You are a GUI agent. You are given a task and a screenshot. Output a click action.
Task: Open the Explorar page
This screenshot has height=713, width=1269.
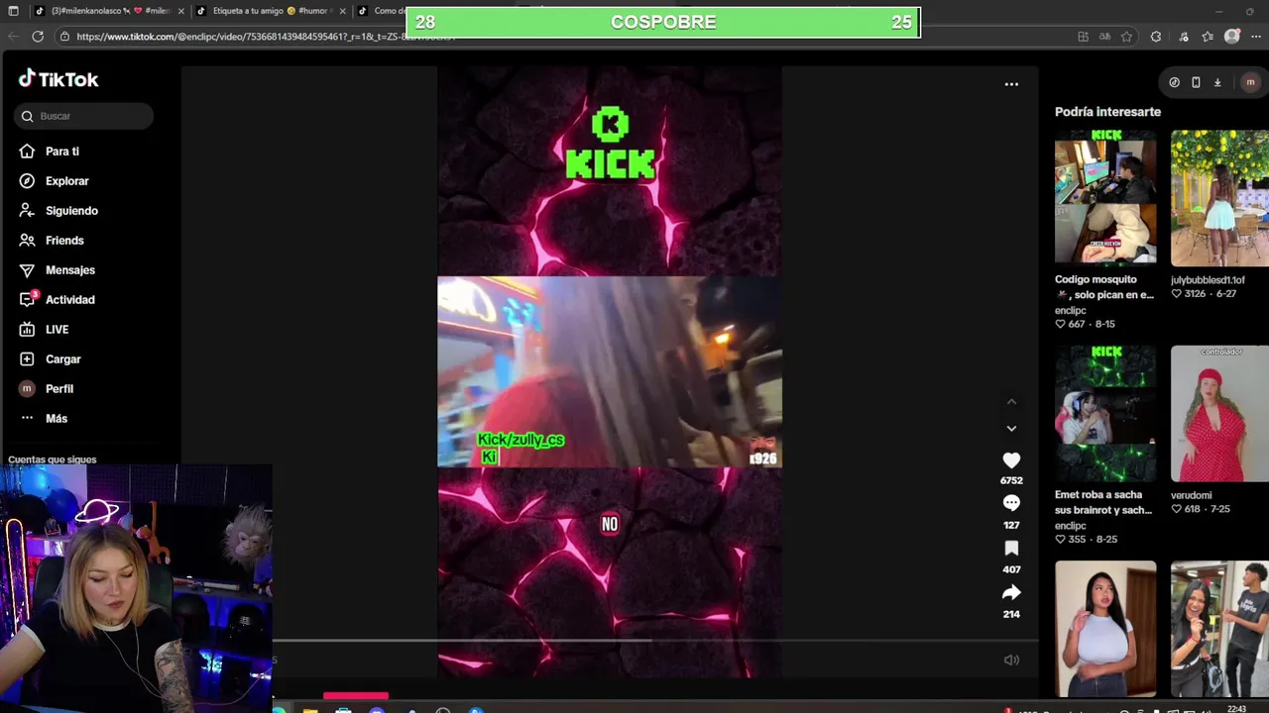[x=66, y=181]
